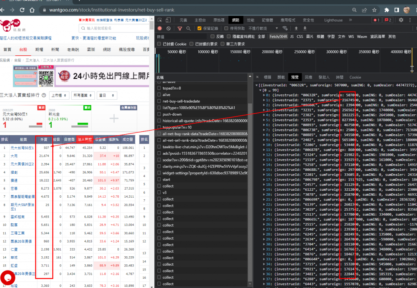Switch to the 元素 DevTools tab
This screenshot has width=417, height=288.
[183, 20]
